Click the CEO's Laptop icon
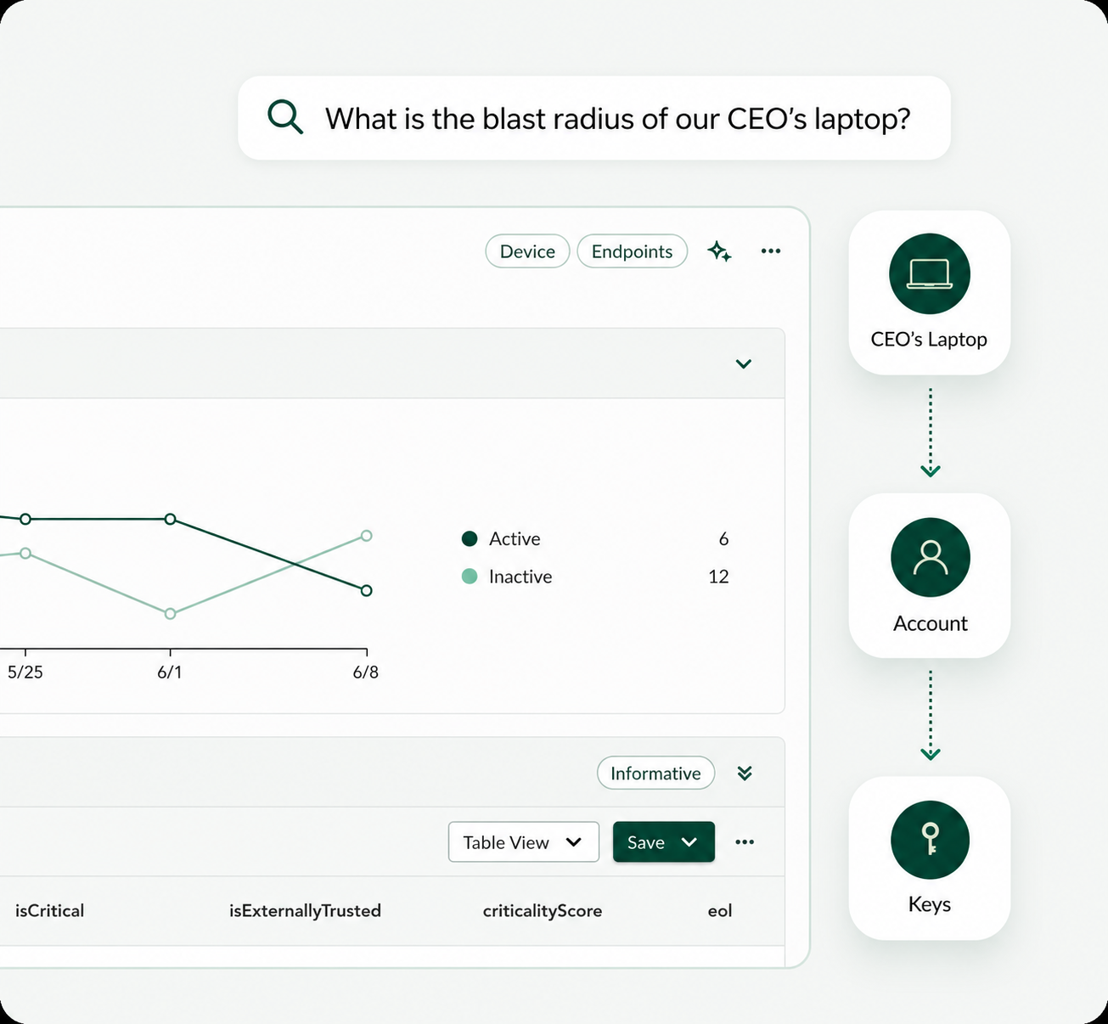Image resolution: width=1108 pixels, height=1024 pixels. pyautogui.click(x=930, y=274)
